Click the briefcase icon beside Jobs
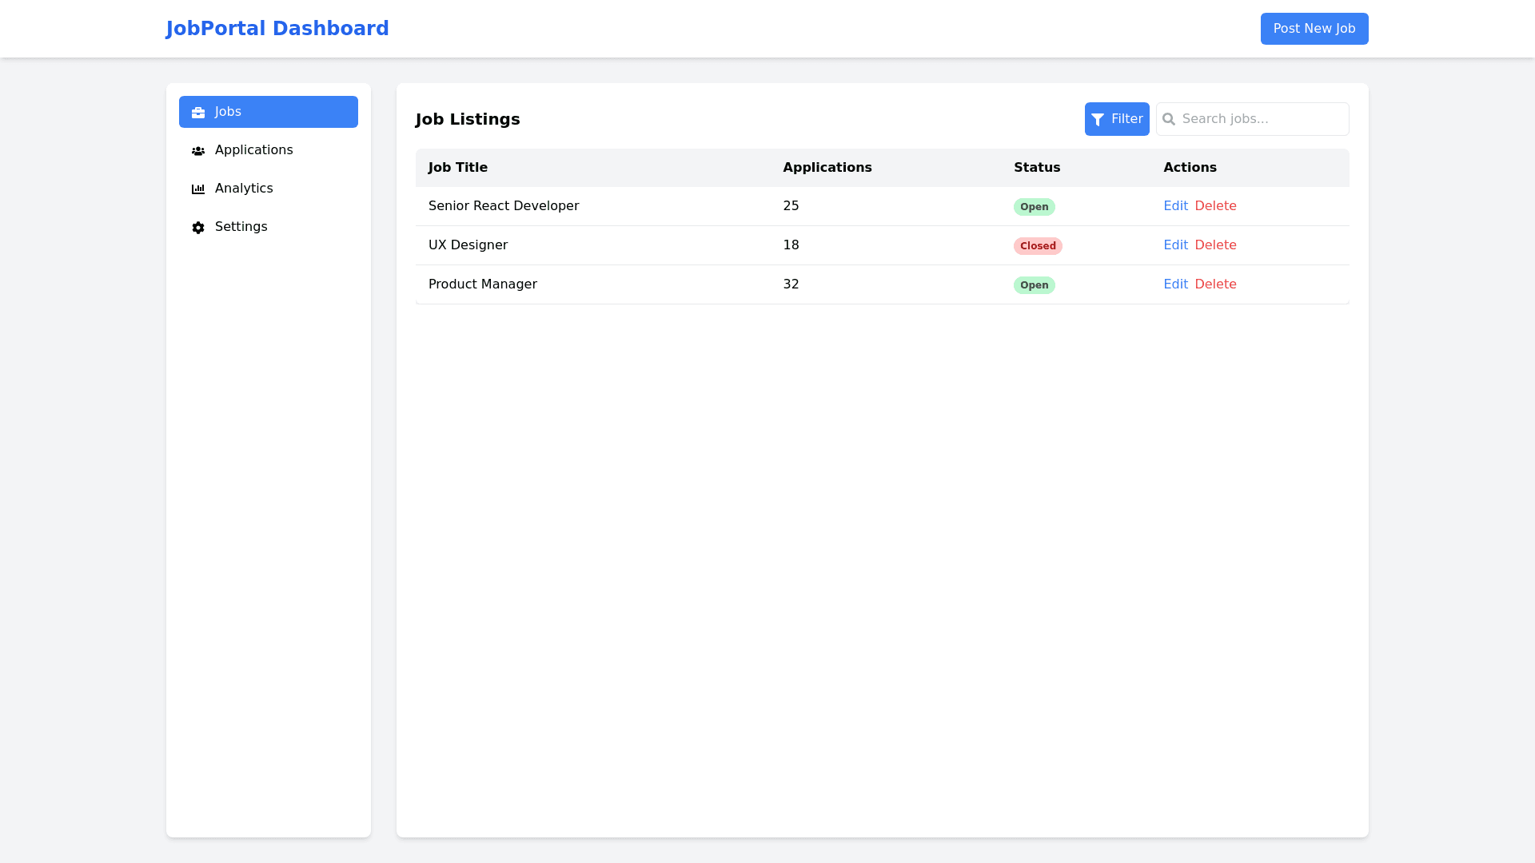This screenshot has width=1535, height=863. click(198, 113)
